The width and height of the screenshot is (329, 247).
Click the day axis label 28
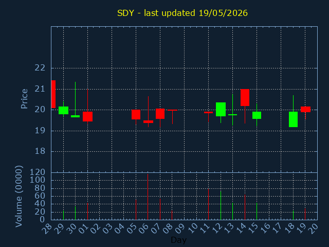[x=47, y=228]
